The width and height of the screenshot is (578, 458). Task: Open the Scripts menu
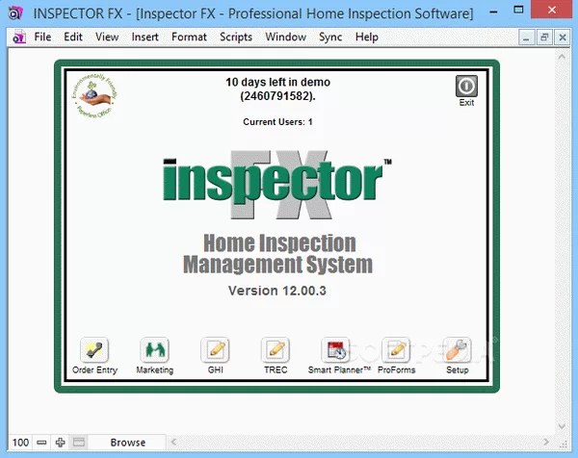point(236,38)
